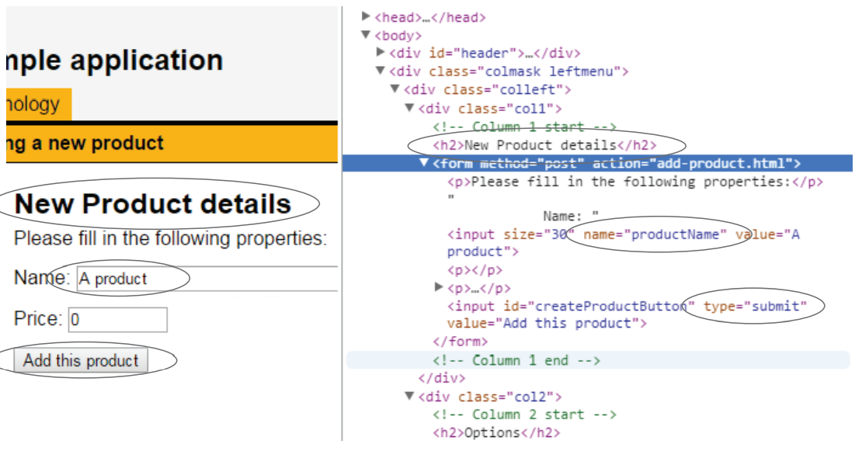Viewport: 862px width, 451px height.
Task: Click the New Product details heading
Action: point(153,204)
